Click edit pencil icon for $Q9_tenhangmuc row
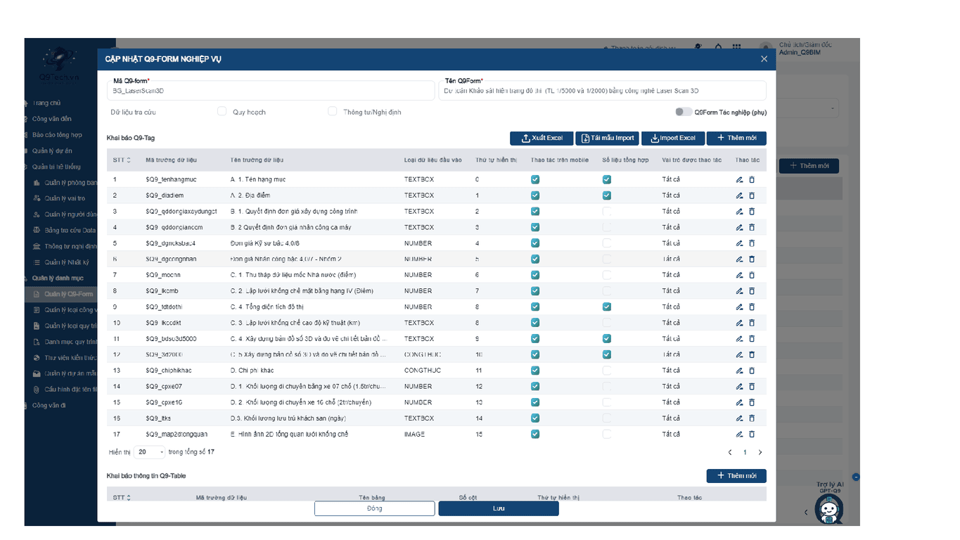The width and height of the screenshot is (960, 540). (739, 180)
